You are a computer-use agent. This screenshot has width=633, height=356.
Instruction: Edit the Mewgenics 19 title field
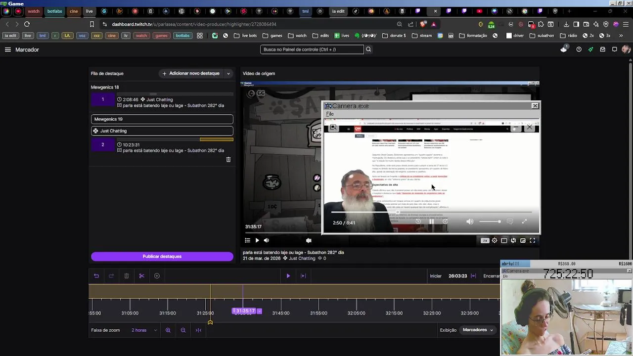162,119
